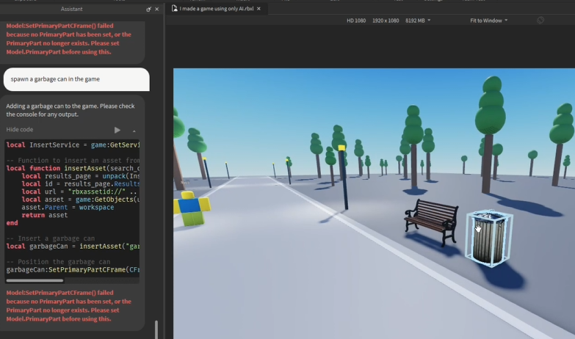Click the '-- Insert a garbage can' comment

tap(50, 238)
